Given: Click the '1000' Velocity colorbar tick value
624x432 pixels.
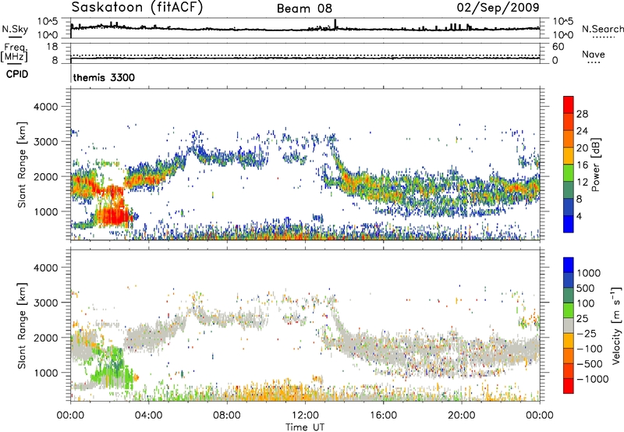Looking at the screenshot, I should click(589, 273).
